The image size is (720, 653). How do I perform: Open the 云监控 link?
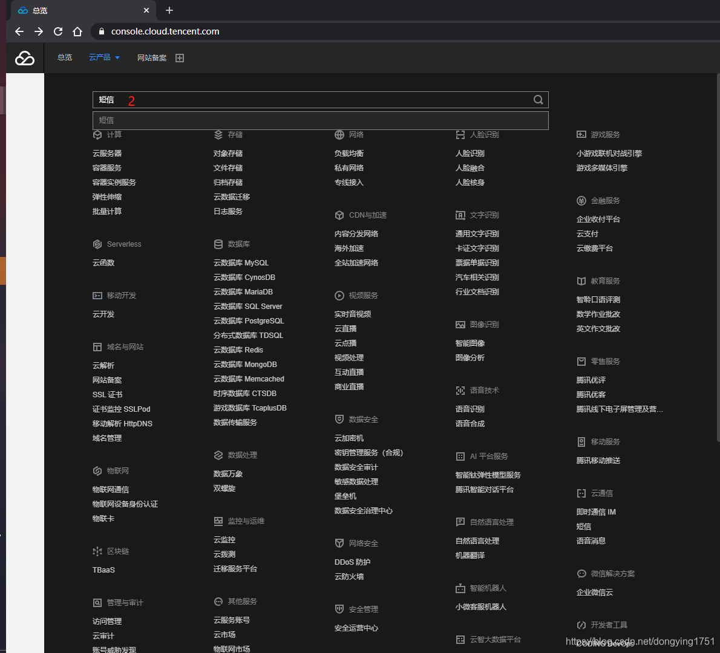click(224, 540)
